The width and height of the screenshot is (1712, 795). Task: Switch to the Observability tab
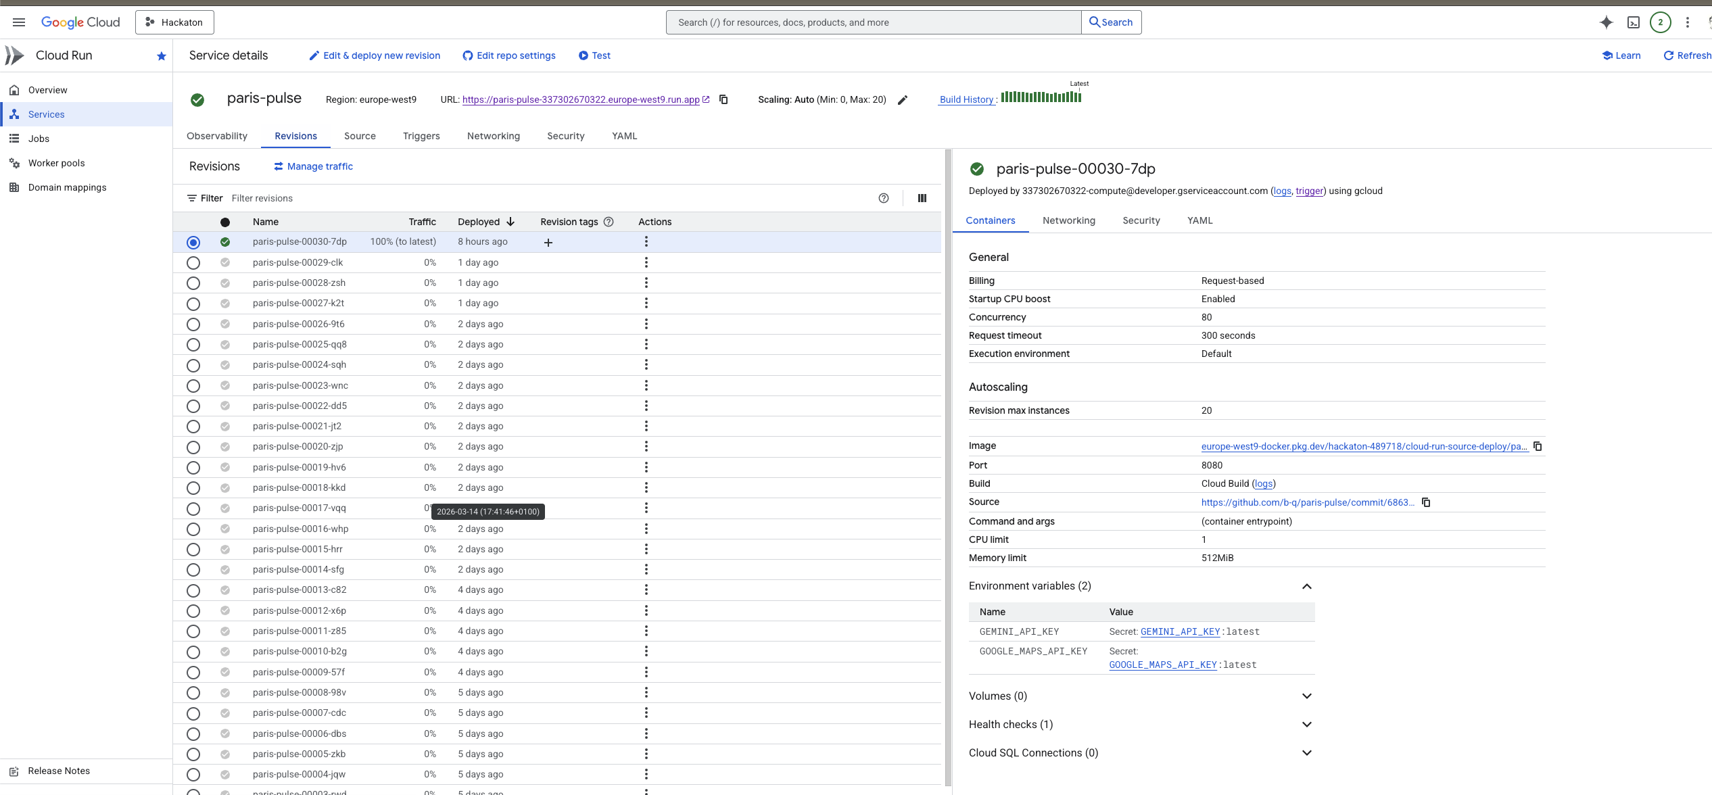point(217,136)
